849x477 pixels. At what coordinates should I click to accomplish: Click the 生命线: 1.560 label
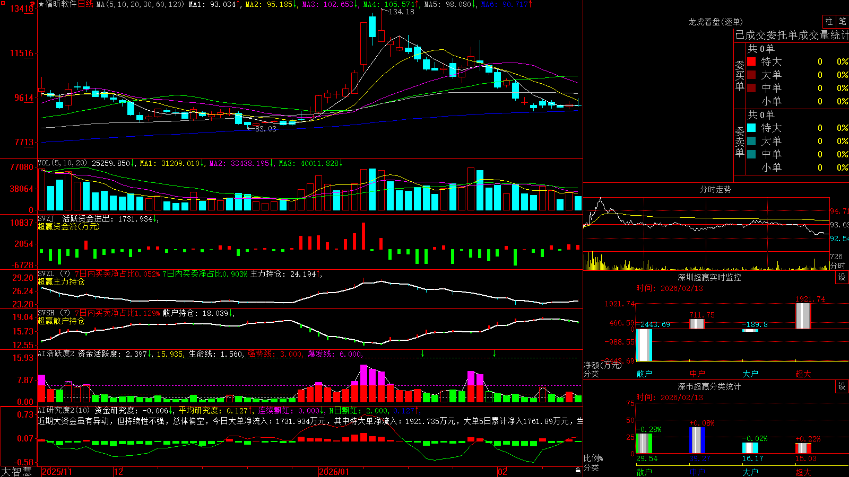pyautogui.click(x=216, y=354)
